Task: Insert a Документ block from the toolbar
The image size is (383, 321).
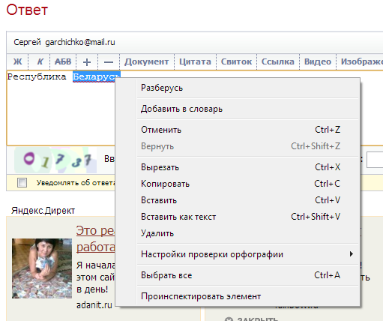Action: 147,61
